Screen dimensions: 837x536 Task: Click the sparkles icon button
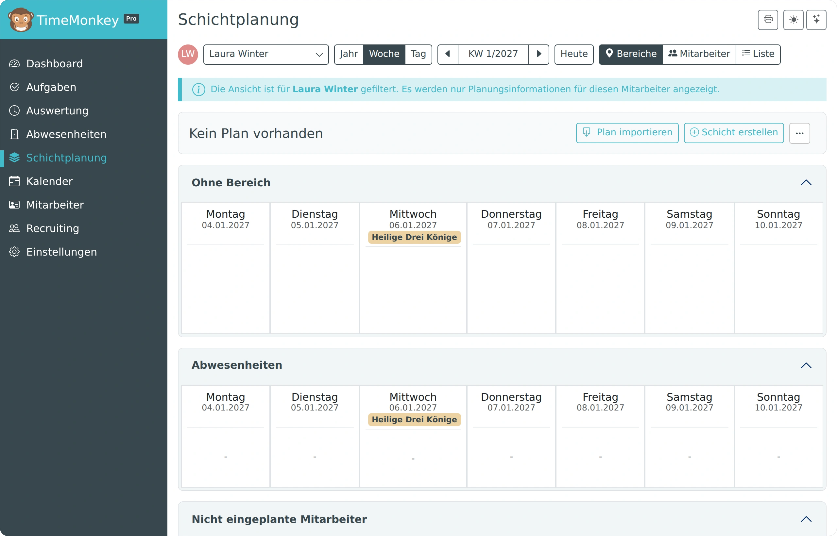point(816,20)
